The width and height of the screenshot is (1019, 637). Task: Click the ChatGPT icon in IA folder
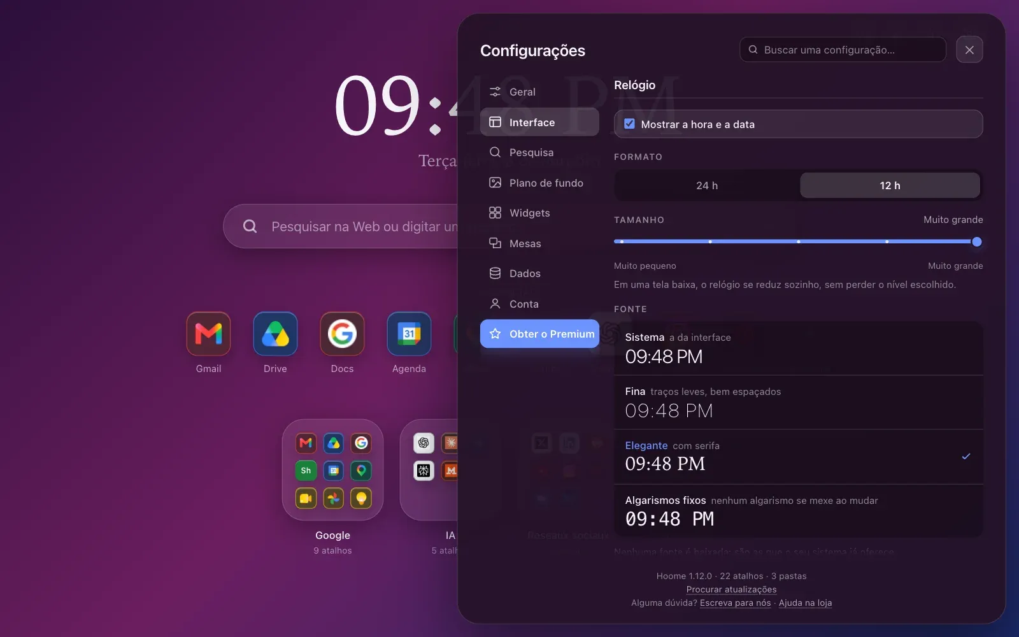pos(424,443)
